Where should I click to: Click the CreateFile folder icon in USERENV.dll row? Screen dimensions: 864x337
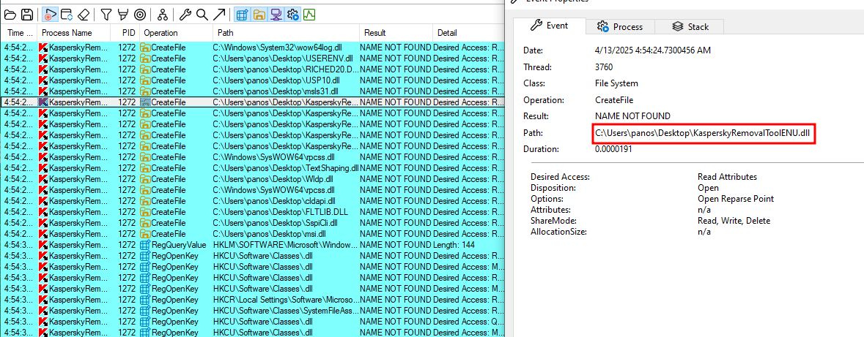146,58
